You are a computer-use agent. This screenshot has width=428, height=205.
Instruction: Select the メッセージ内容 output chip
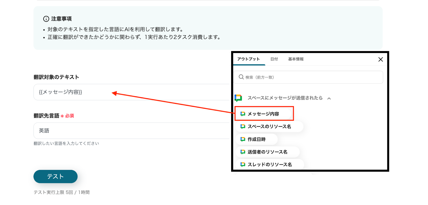[263, 114]
